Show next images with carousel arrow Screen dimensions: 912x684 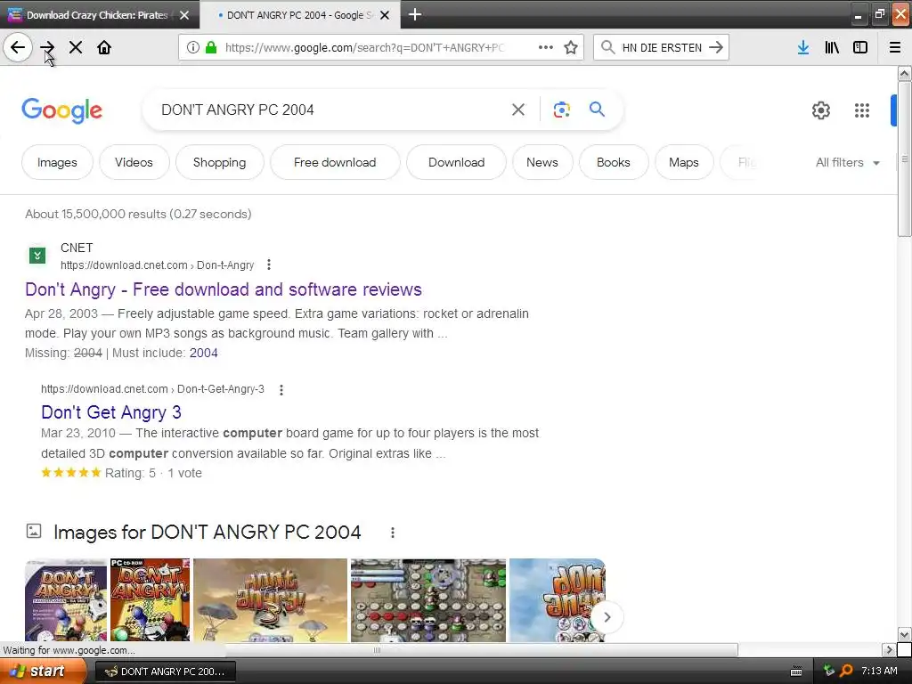(607, 617)
